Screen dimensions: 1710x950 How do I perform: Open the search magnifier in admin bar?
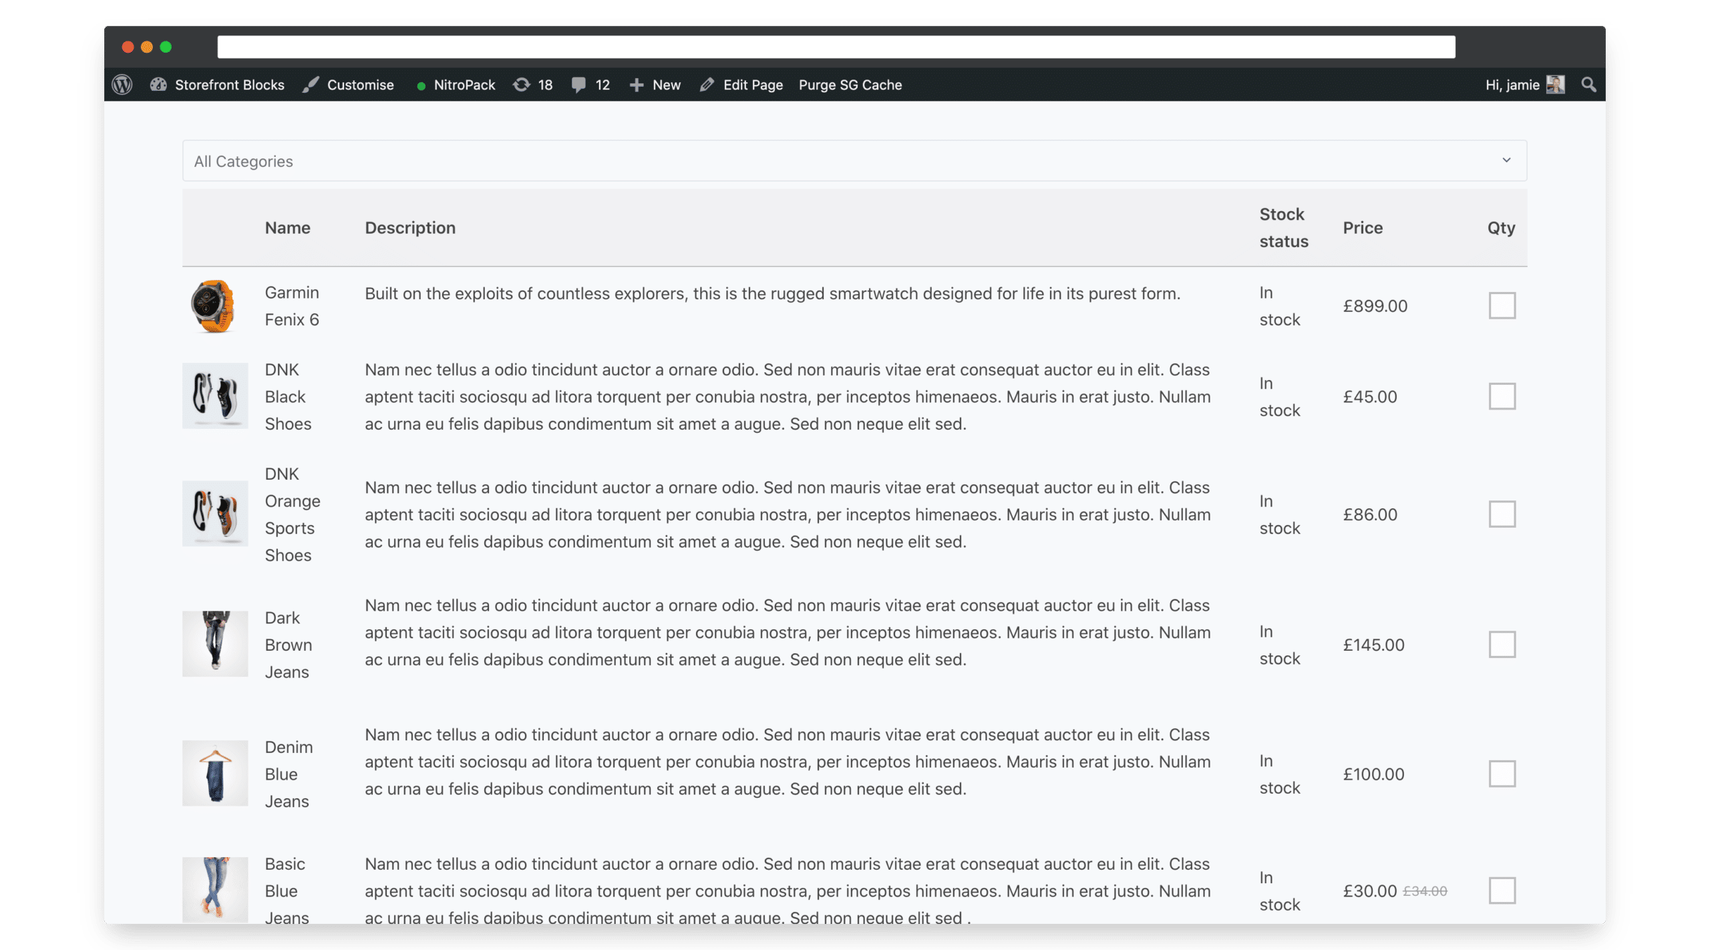point(1588,85)
